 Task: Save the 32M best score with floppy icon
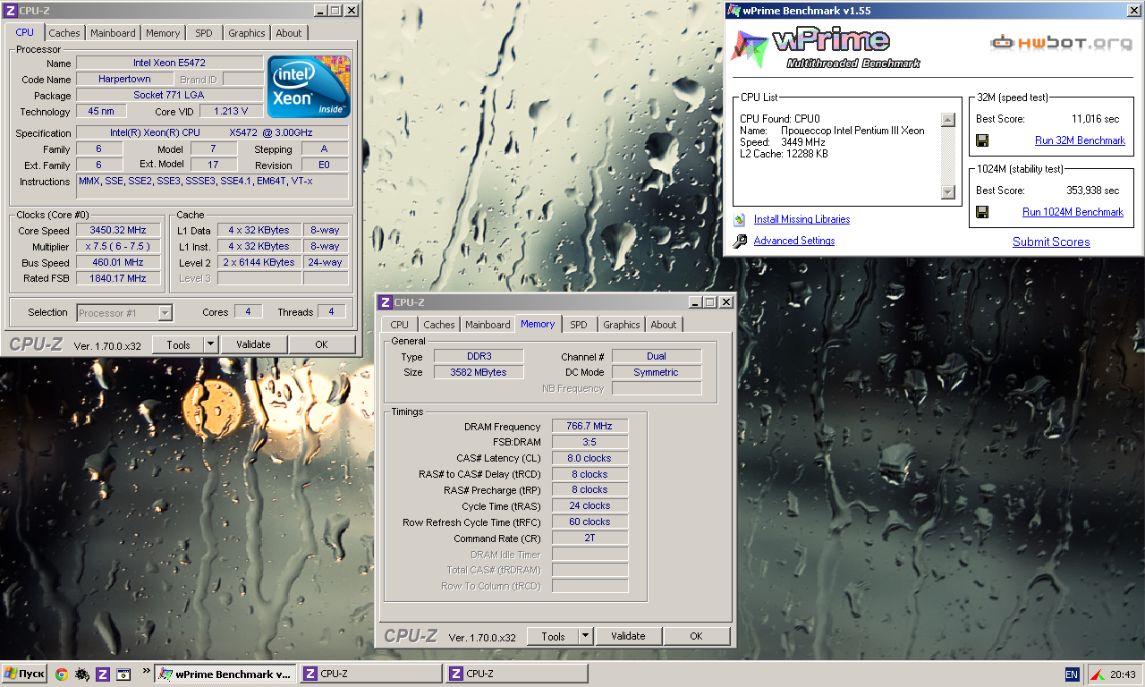(x=982, y=140)
